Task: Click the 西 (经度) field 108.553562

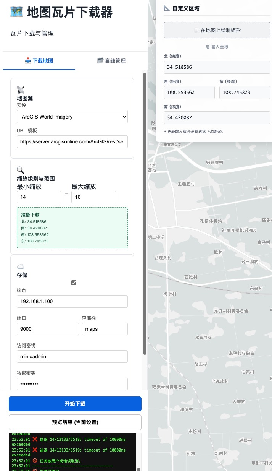Action: click(189, 92)
